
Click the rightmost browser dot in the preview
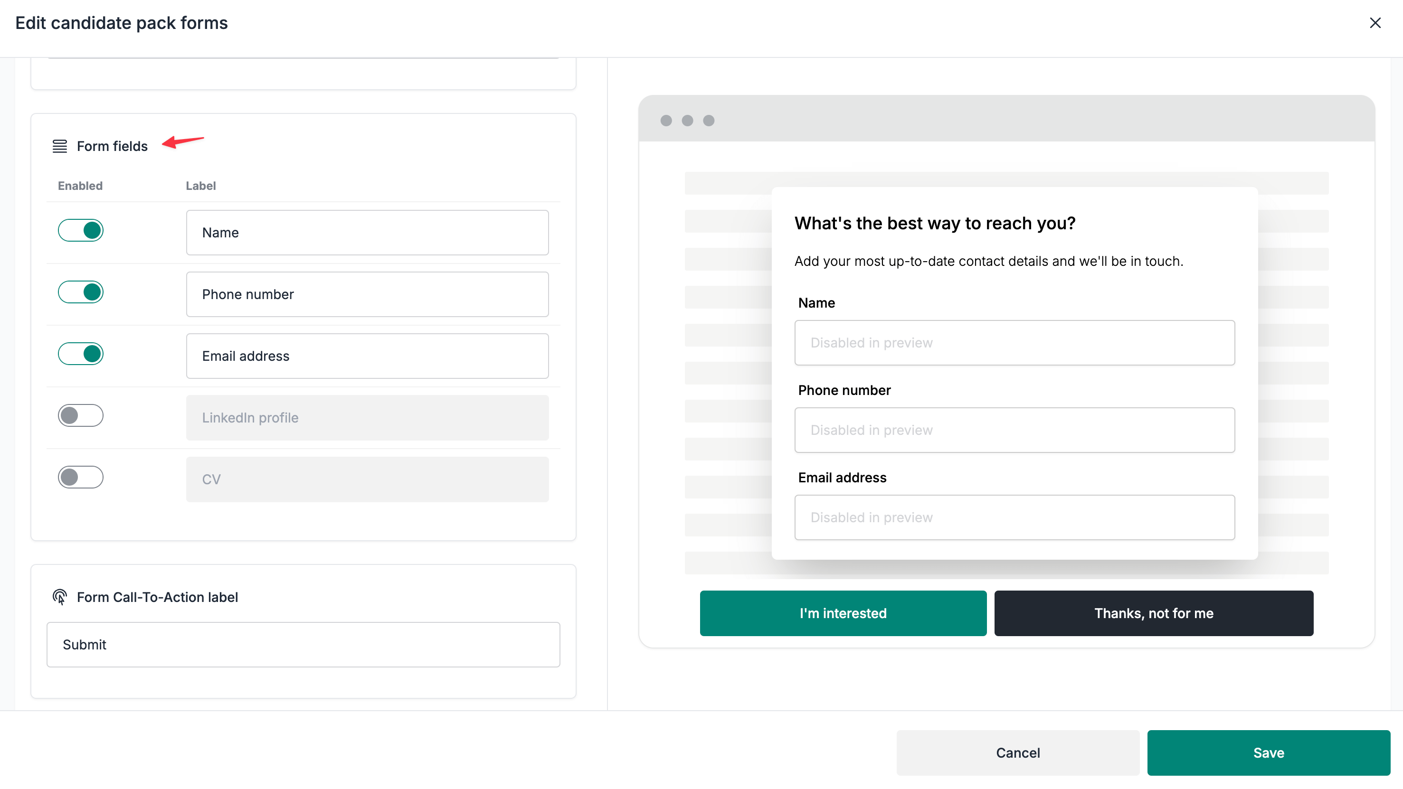(x=708, y=120)
